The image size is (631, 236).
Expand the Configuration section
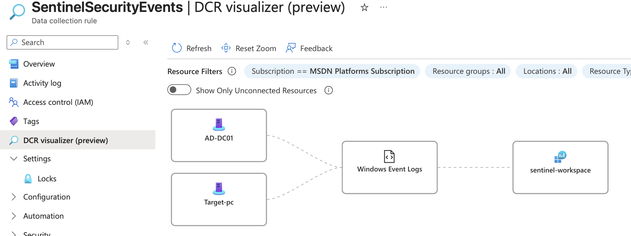14,197
